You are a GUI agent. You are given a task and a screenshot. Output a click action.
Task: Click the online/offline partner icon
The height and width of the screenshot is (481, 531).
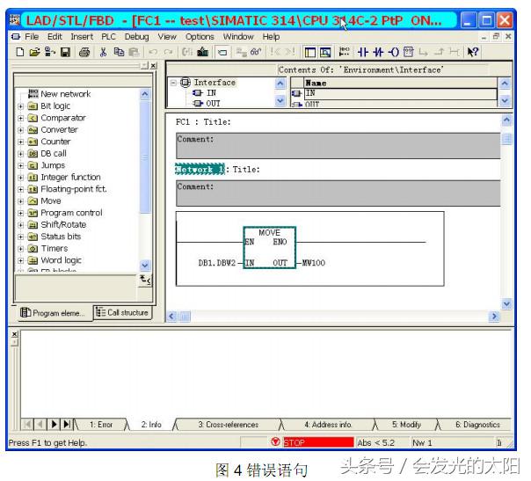[49, 52]
